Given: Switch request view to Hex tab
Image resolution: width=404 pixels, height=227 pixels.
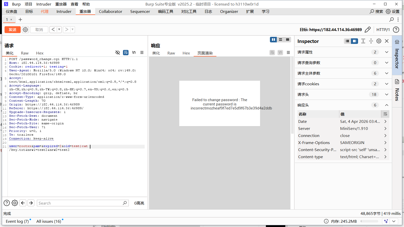Looking at the screenshot, I should click(x=40, y=53).
